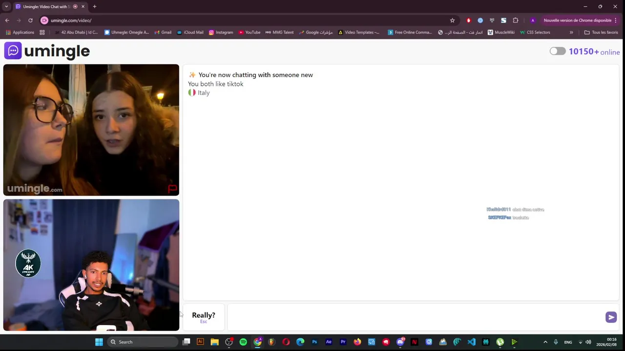Open the MMG Talent bookmark
This screenshot has height=351, width=625.
point(279,32)
